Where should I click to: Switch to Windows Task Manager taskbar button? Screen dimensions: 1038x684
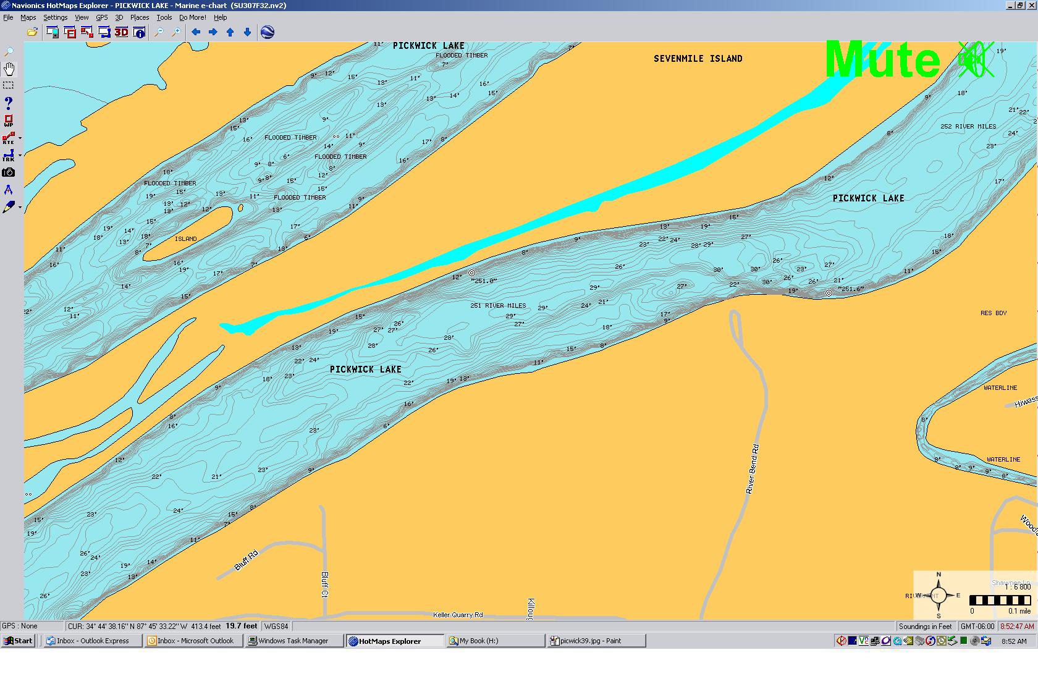click(294, 641)
